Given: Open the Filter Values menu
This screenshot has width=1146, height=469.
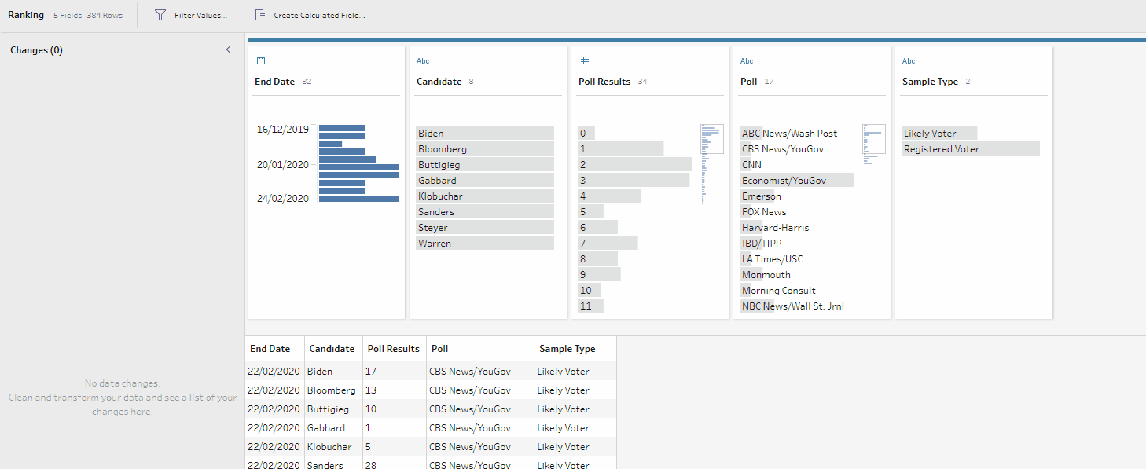Looking at the screenshot, I should [200, 16].
